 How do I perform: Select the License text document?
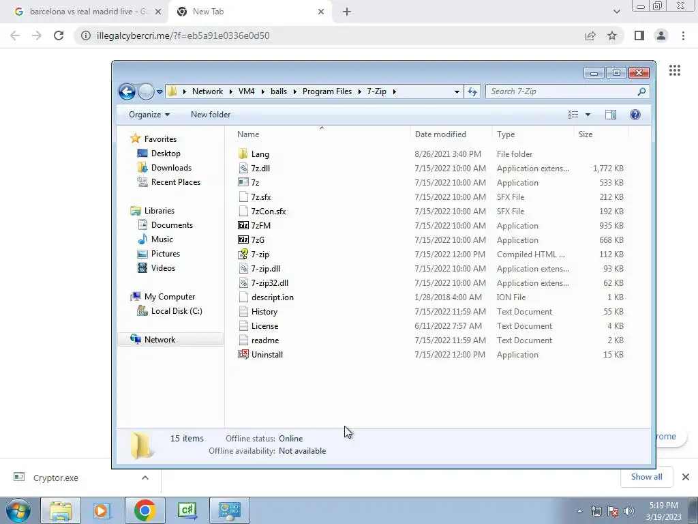265,325
